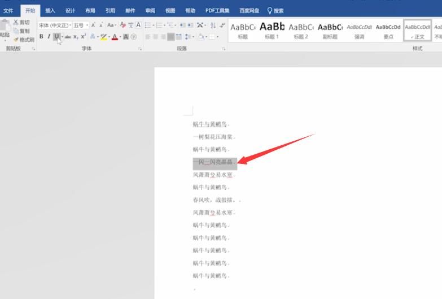Apply the 要点 style
Image resolution: width=442 pixels, height=299 pixels.
point(388,31)
